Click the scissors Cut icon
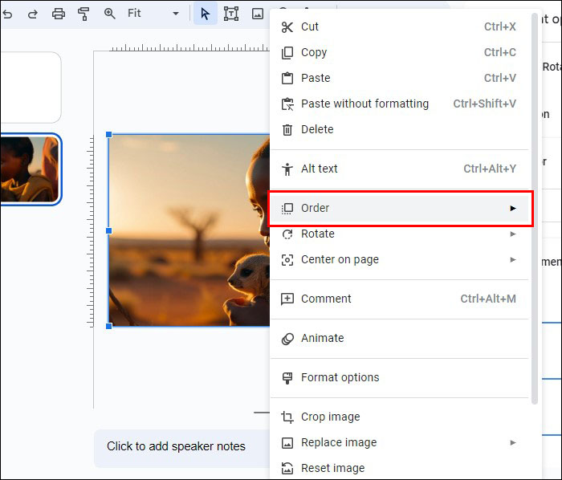The width and height of the screenshot is (562, 480). 287,26
